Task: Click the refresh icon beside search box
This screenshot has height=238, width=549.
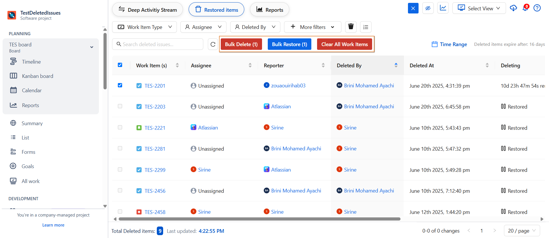Action: (213, 44)
